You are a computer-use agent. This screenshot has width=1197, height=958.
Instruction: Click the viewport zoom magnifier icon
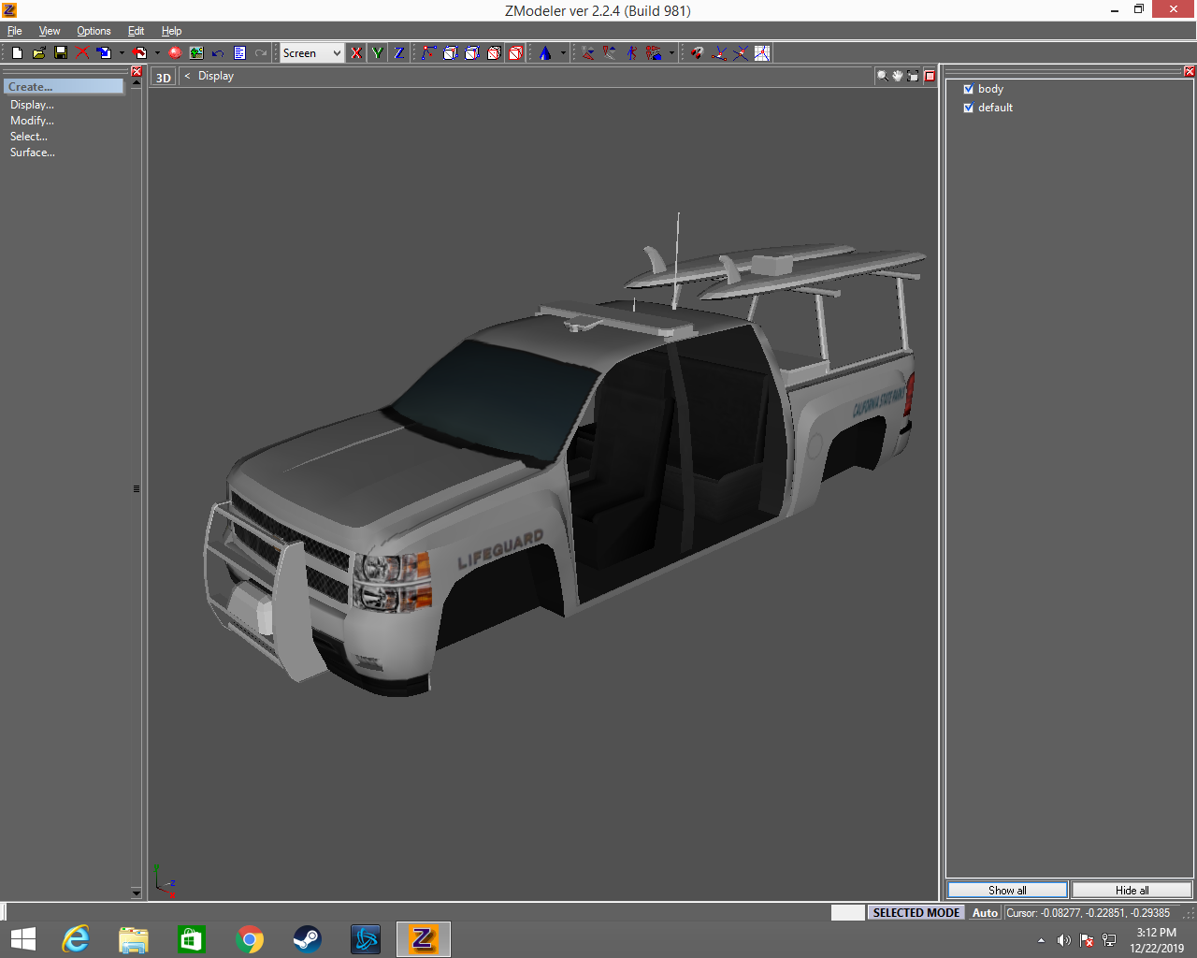click(882, 76)
